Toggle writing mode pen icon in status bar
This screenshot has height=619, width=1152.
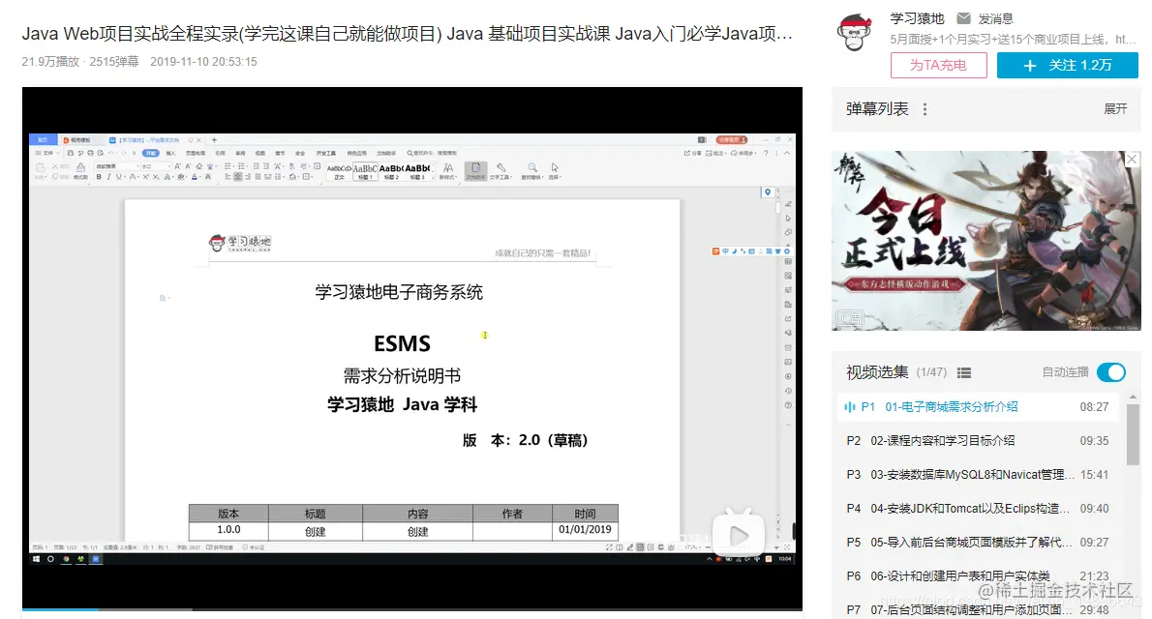[x=629, y=547]
